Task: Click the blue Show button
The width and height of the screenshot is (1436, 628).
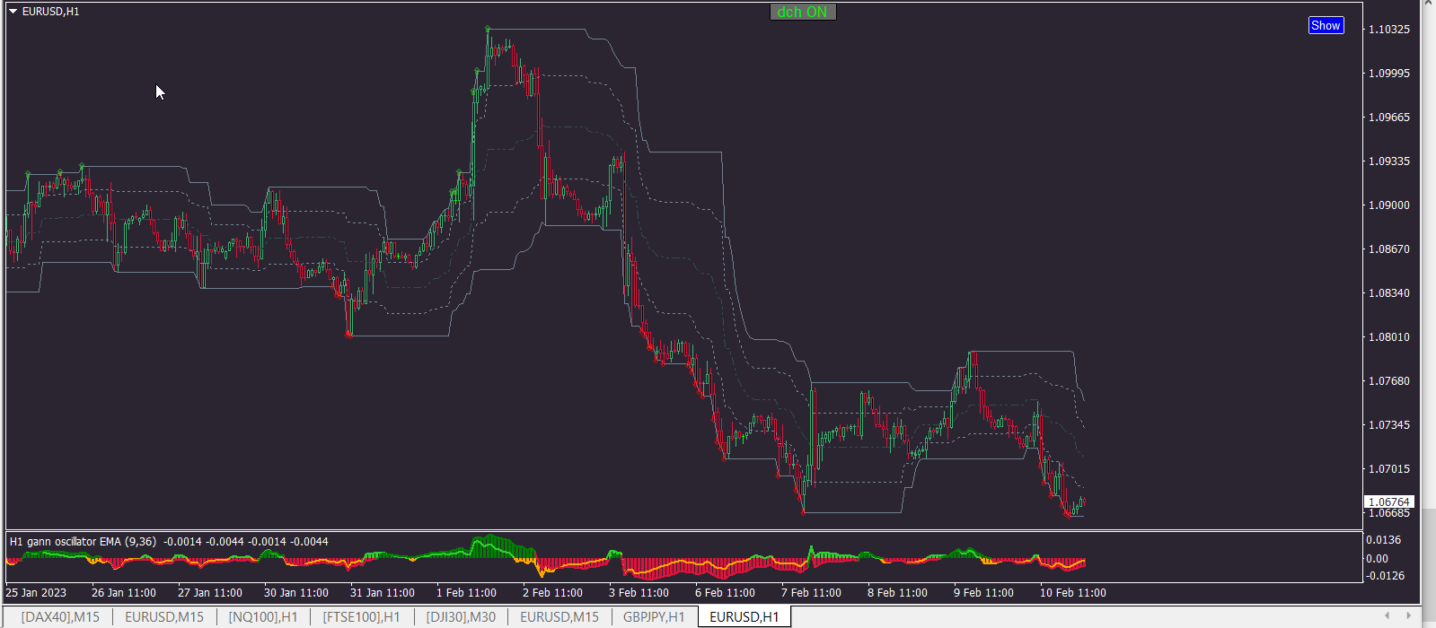Action: point(1326,25)
